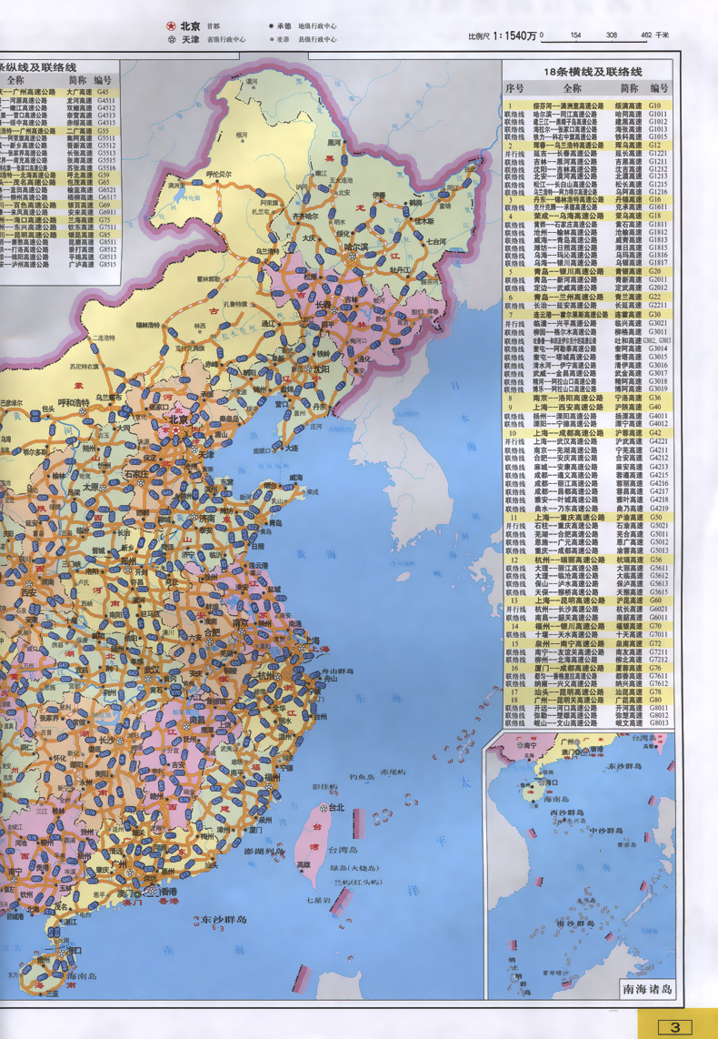
Task: Click the code 'G3014' for 奎阿高速
Action: pos(658,348)
